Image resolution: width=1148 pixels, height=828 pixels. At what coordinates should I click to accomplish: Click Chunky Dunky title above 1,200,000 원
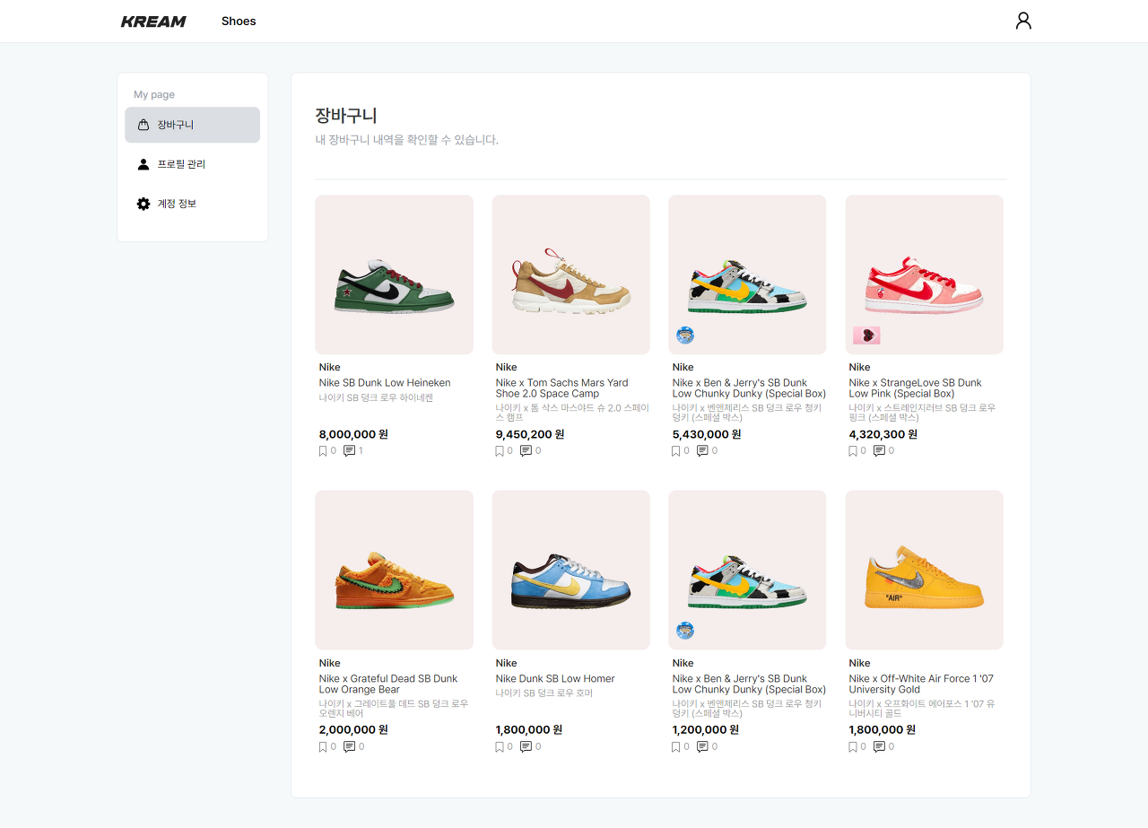pos(749,684)
